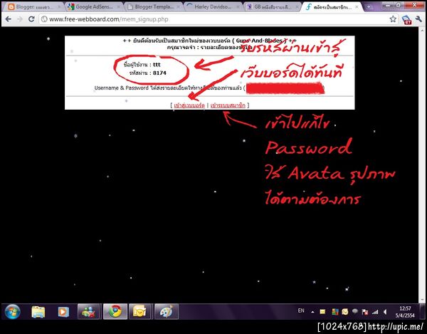Go back with the browser back arrow
Image resolution: width=427 pixels, height=334 pixels.
coord(8,19)
